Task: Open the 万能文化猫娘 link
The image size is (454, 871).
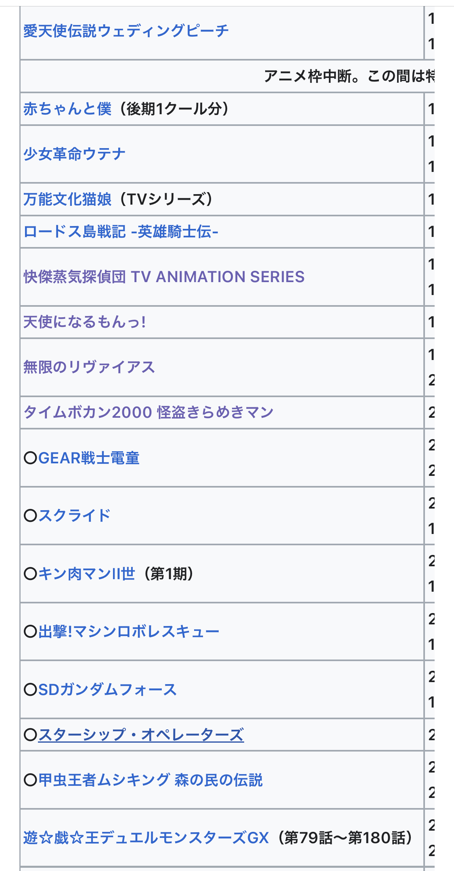Action: 67,199
